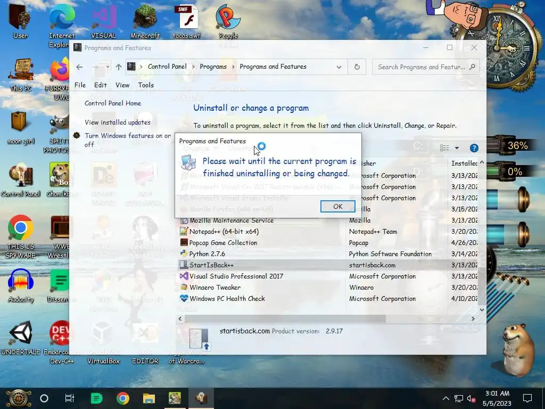Open the WWE Wrestling desktop icon
Image resolution: width=545 pixels, height=409 pixels.
[60, 236]
